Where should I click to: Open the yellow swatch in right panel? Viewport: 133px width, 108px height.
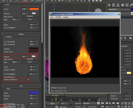pyautogui.click(x=129, y=73)
